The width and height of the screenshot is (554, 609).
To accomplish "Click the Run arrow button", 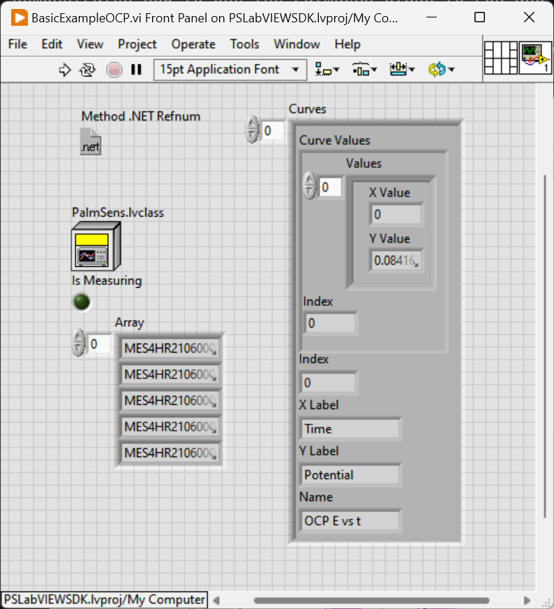I will [65, 70].
